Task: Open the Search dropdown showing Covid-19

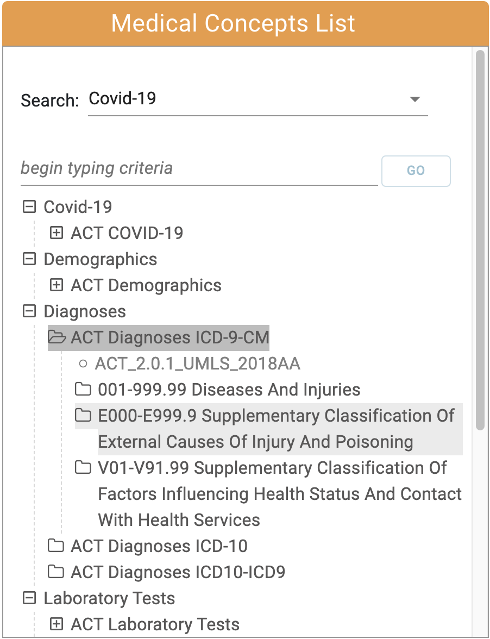Action: [x=257, y=99]
